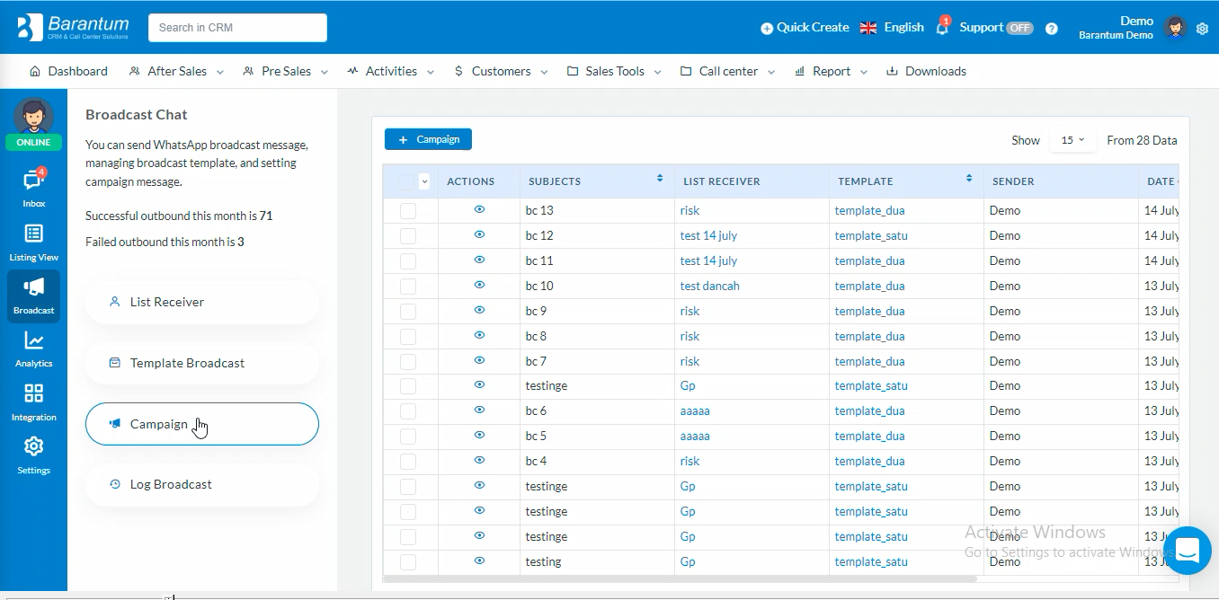View details of campaign bc 5
The width and height of the screenshot is (1219, 600).
click(x=479, y=435)
